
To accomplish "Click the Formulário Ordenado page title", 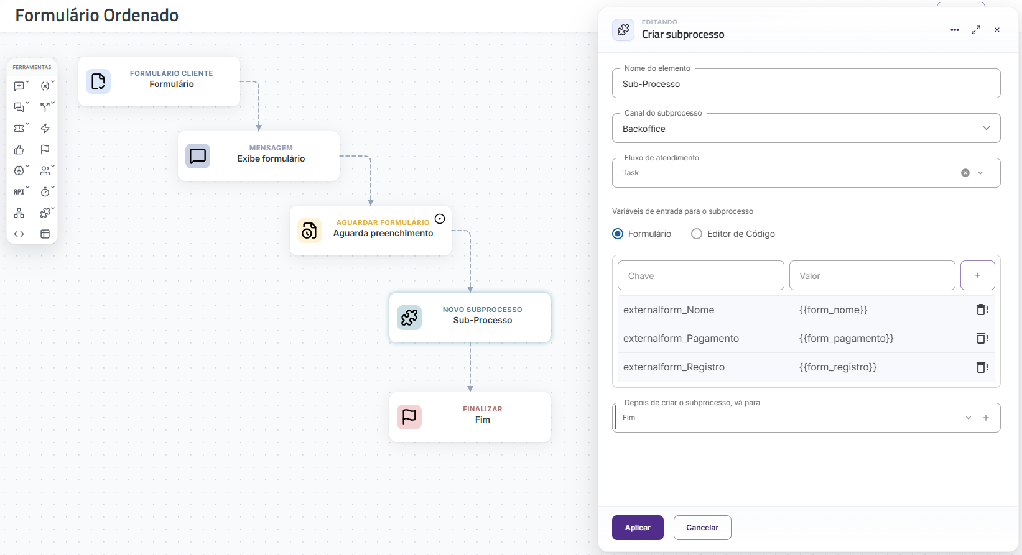I will point(97,15).
